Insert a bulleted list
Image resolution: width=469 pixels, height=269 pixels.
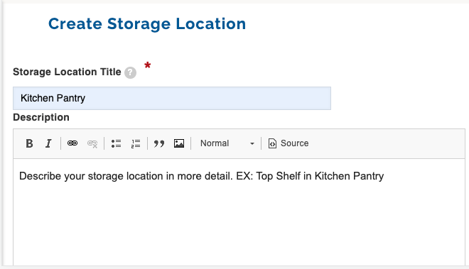tap(116, 143)
